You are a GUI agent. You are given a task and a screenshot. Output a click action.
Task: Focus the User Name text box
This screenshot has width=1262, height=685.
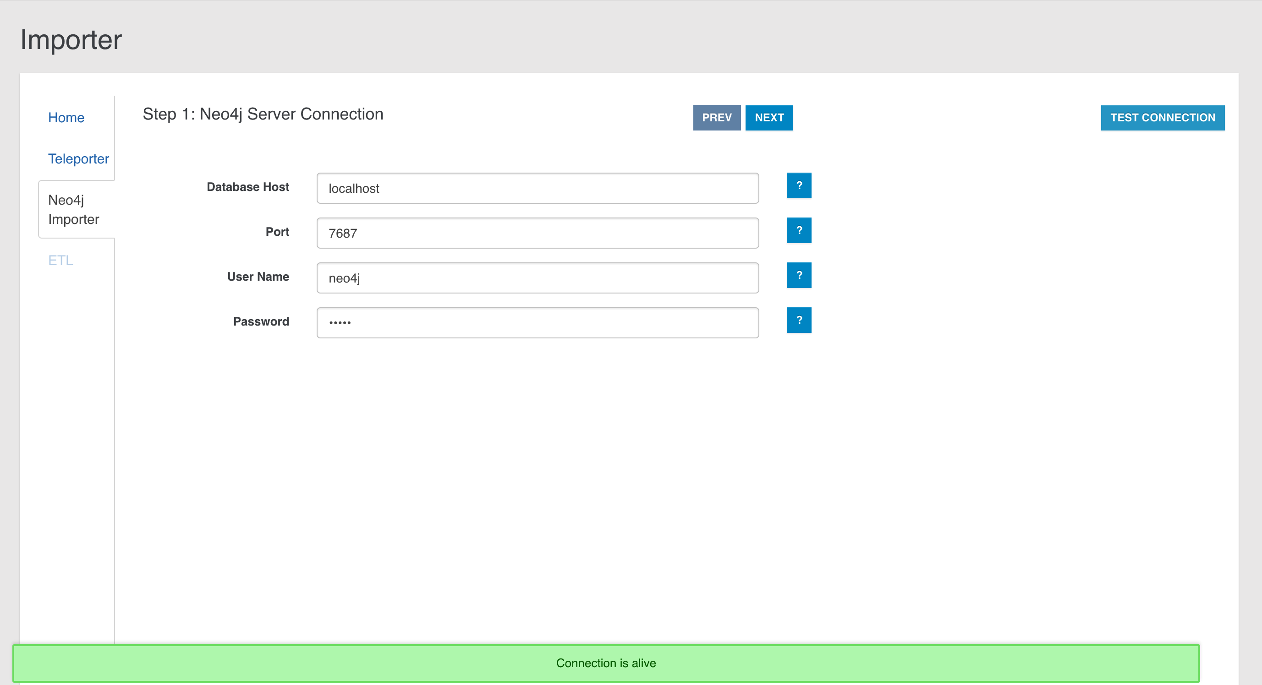pos(538,278)
